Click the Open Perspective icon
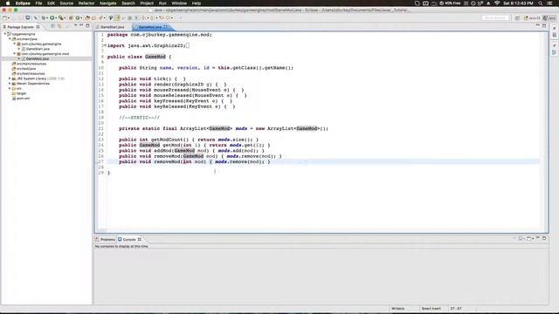The image size is (559, 314). click(517, 17)
